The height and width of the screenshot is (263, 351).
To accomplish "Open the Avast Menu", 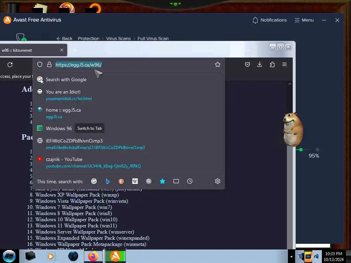I will [x=304, y=20].
